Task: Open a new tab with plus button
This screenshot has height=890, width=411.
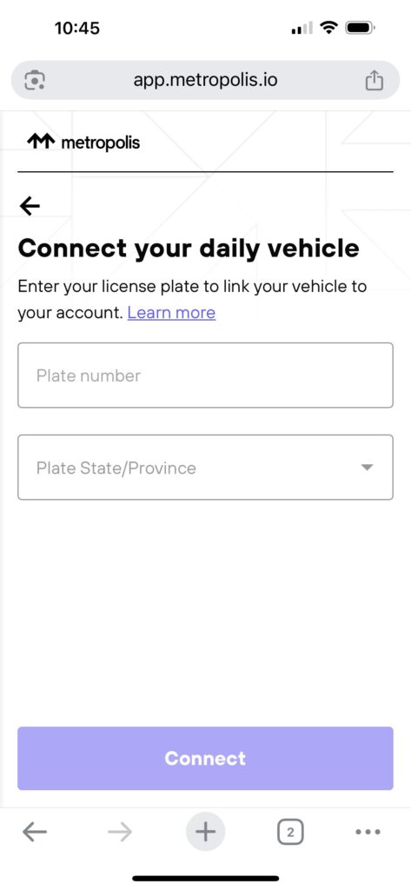Action: (205, 832)
